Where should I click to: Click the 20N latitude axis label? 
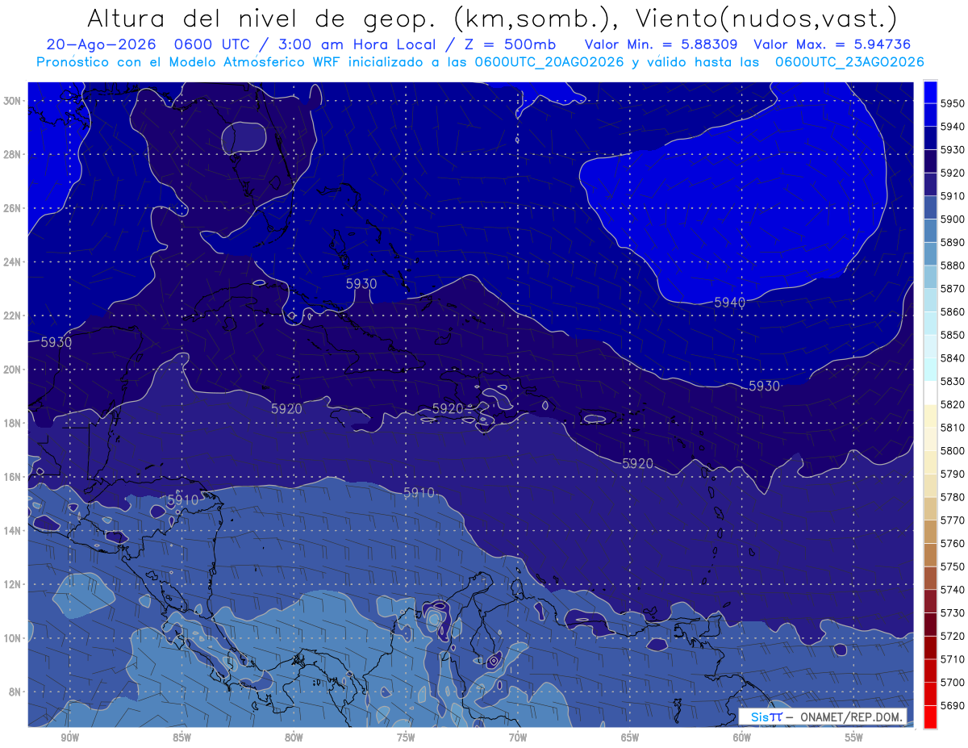(12, 370)
